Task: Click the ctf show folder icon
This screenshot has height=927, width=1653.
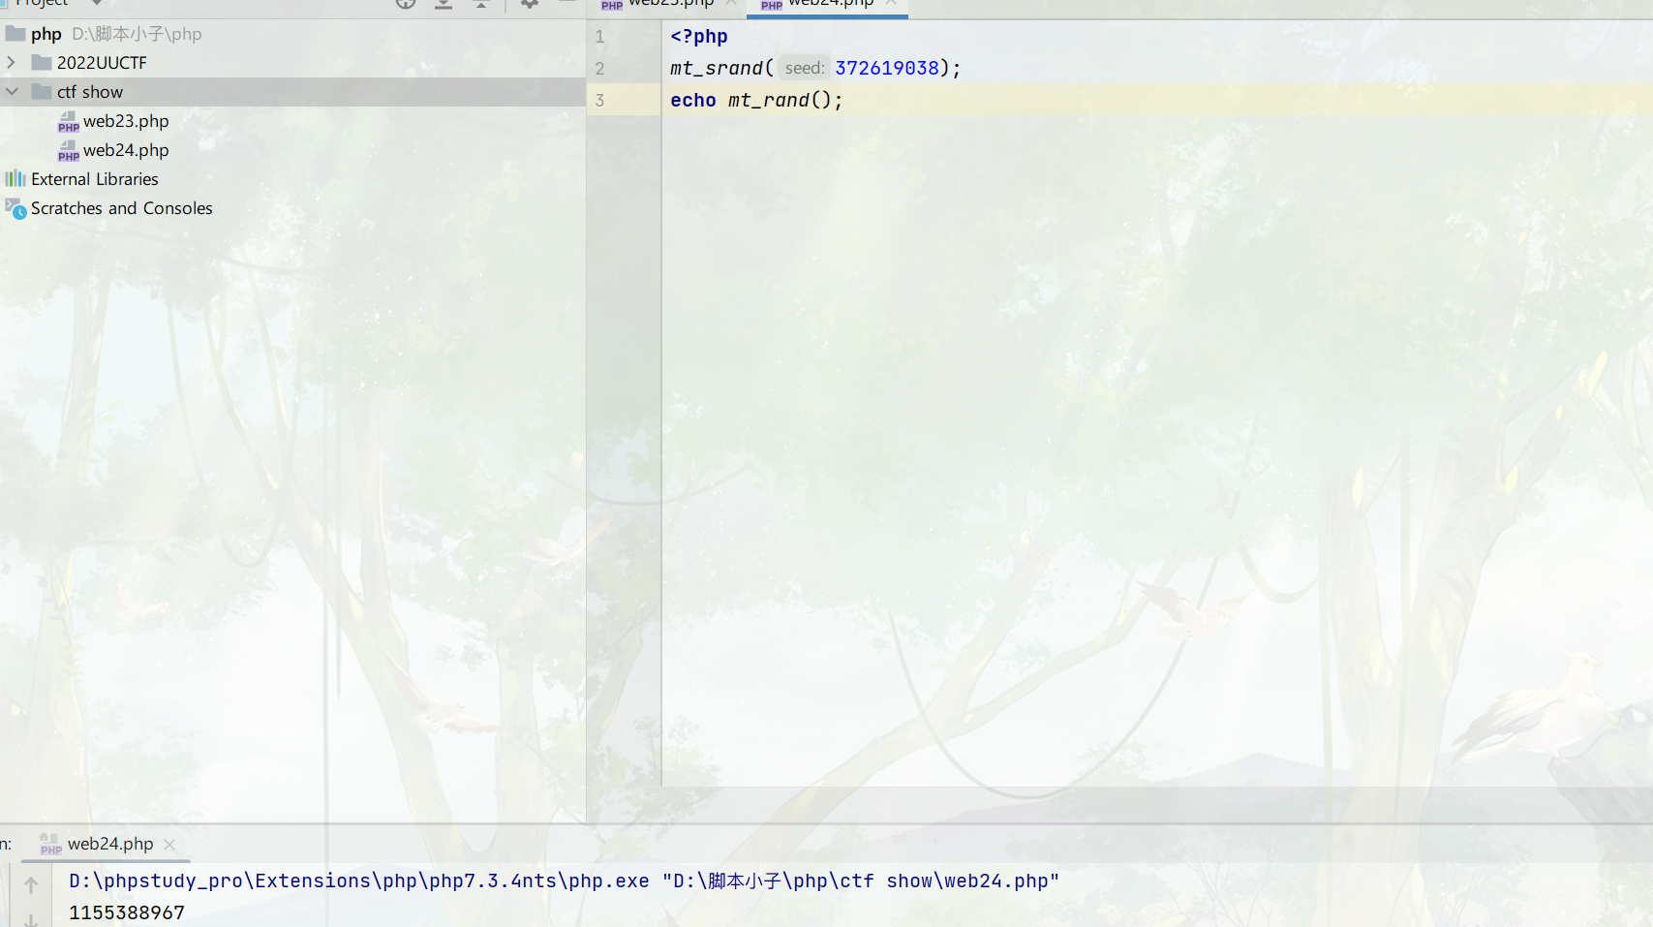Action: (x=41, y=92)
